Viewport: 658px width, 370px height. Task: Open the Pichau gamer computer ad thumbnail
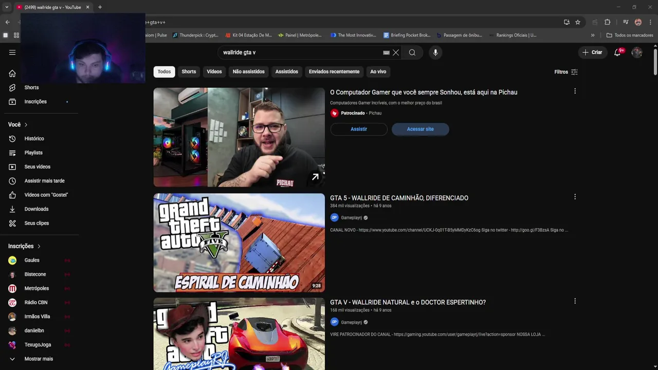pyautogui.click(x=239, y=137)
